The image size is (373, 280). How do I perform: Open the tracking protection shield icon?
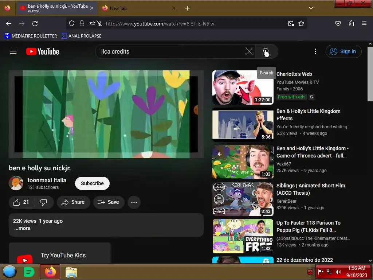[72, 23]
